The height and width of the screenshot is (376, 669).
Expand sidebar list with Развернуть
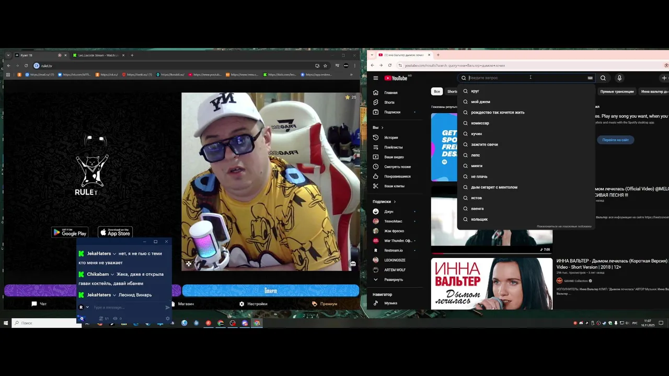(x=395, y=279)
